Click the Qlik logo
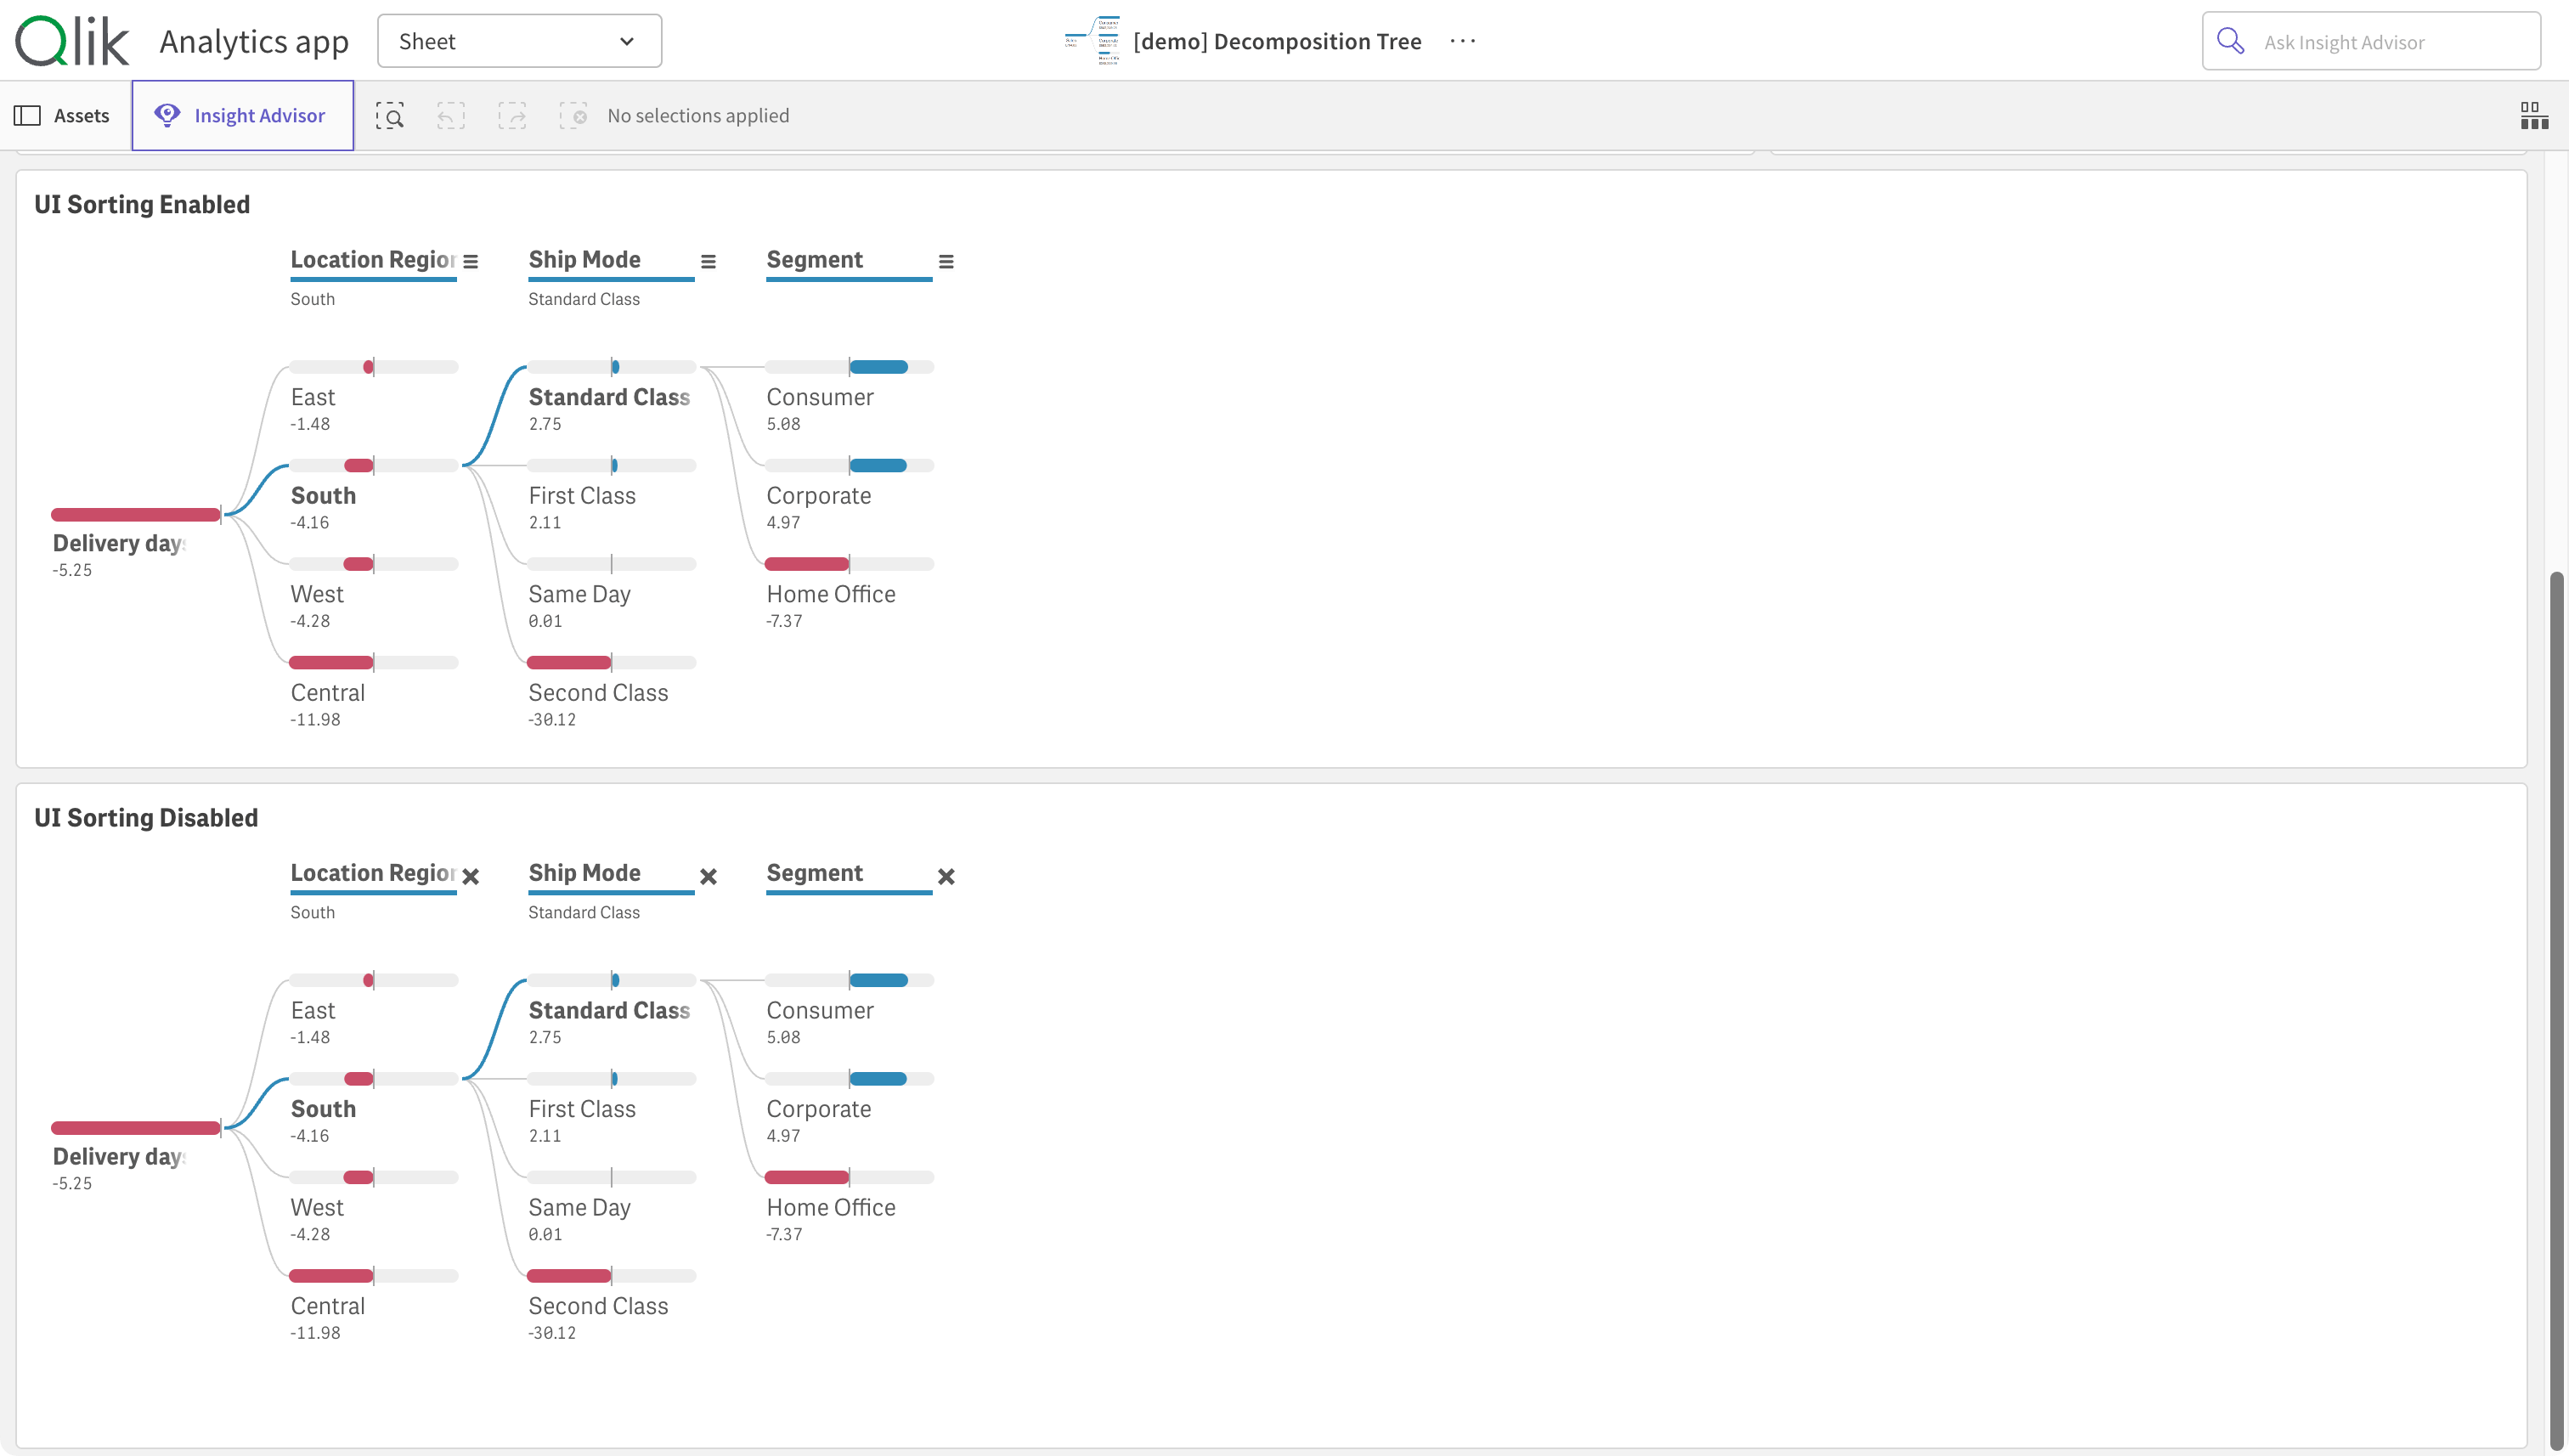Screen dimensions: 2569x1456 pos(72,41)
